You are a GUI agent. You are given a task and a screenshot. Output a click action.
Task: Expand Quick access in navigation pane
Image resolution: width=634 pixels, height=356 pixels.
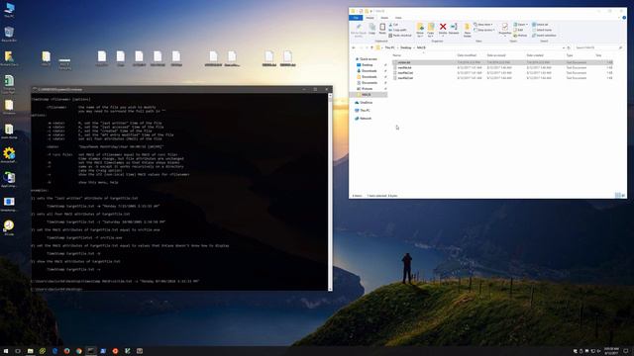coord(368,59)
